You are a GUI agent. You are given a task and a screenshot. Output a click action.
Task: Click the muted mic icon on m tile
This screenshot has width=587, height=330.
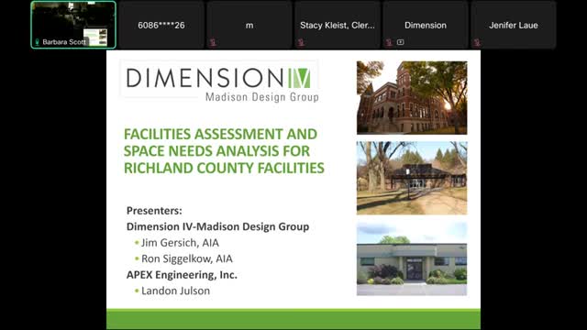pyautogui.click(x=213, y=42)
